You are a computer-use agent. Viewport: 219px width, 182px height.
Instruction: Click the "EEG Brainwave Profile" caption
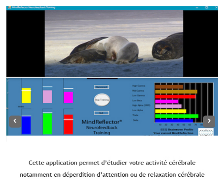[x=176, y=129]
